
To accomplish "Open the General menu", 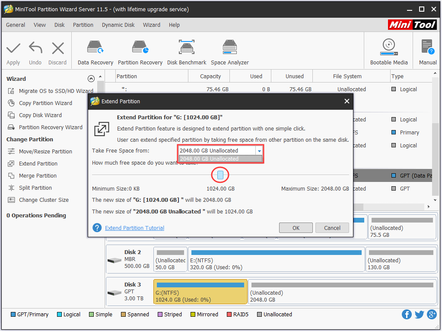I will [16, 25].
